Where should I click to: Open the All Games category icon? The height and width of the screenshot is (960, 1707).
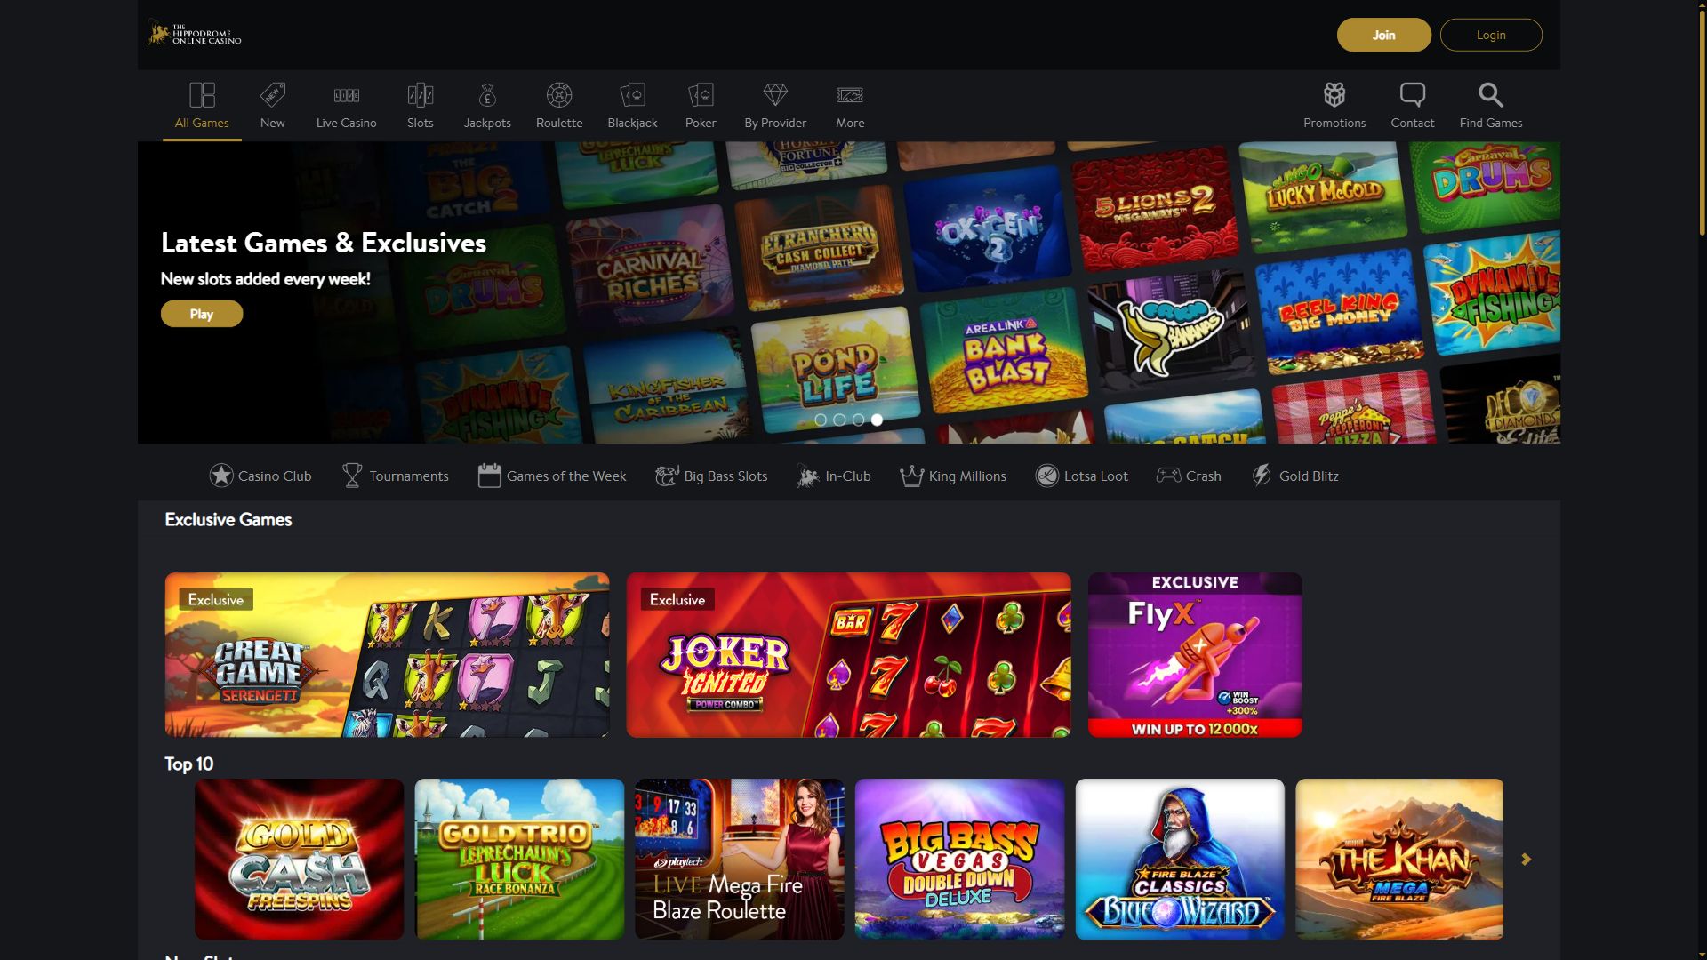pyautogui.click(x=202, y=95)
